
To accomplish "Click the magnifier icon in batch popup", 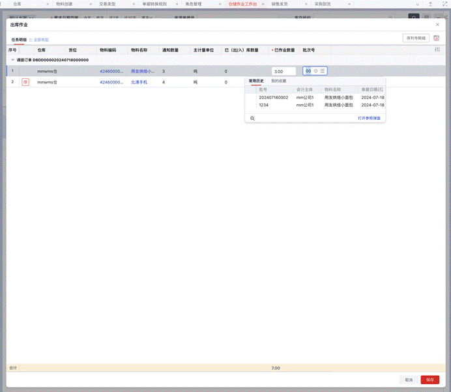I will [x=252, y=119].
